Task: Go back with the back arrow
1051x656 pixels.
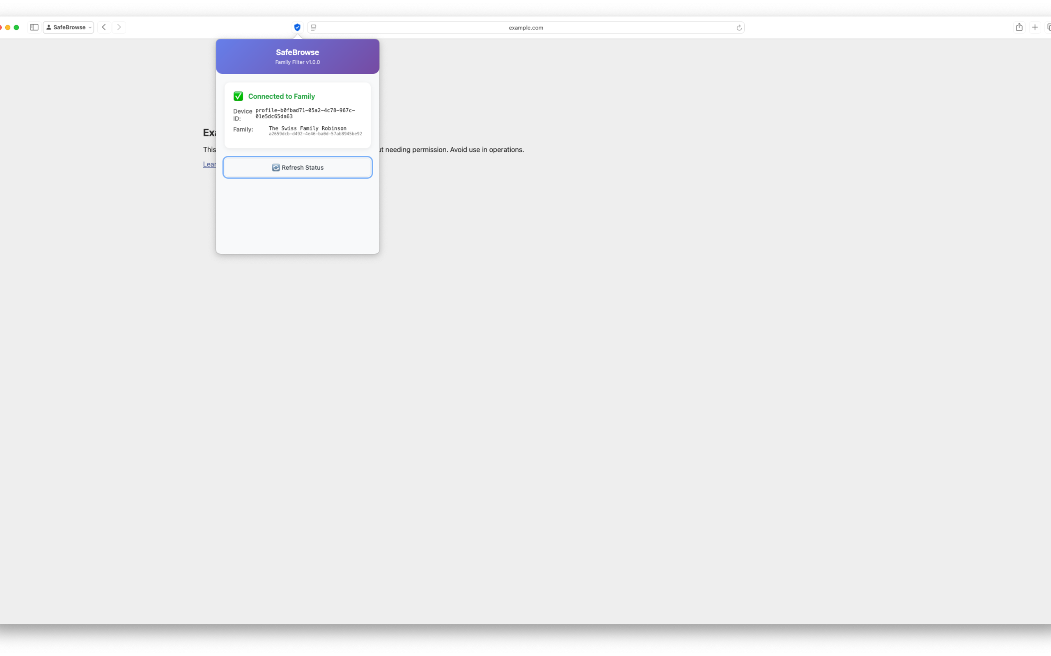Action: pos(104,27)
